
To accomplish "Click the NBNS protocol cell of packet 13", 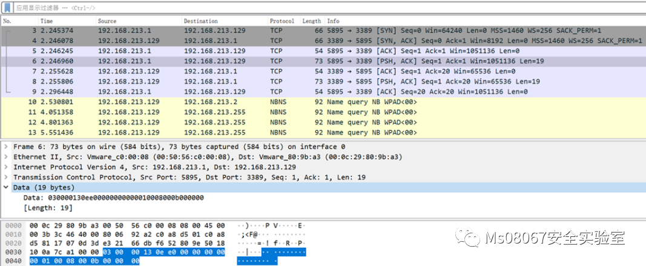I will coord(279,132).
